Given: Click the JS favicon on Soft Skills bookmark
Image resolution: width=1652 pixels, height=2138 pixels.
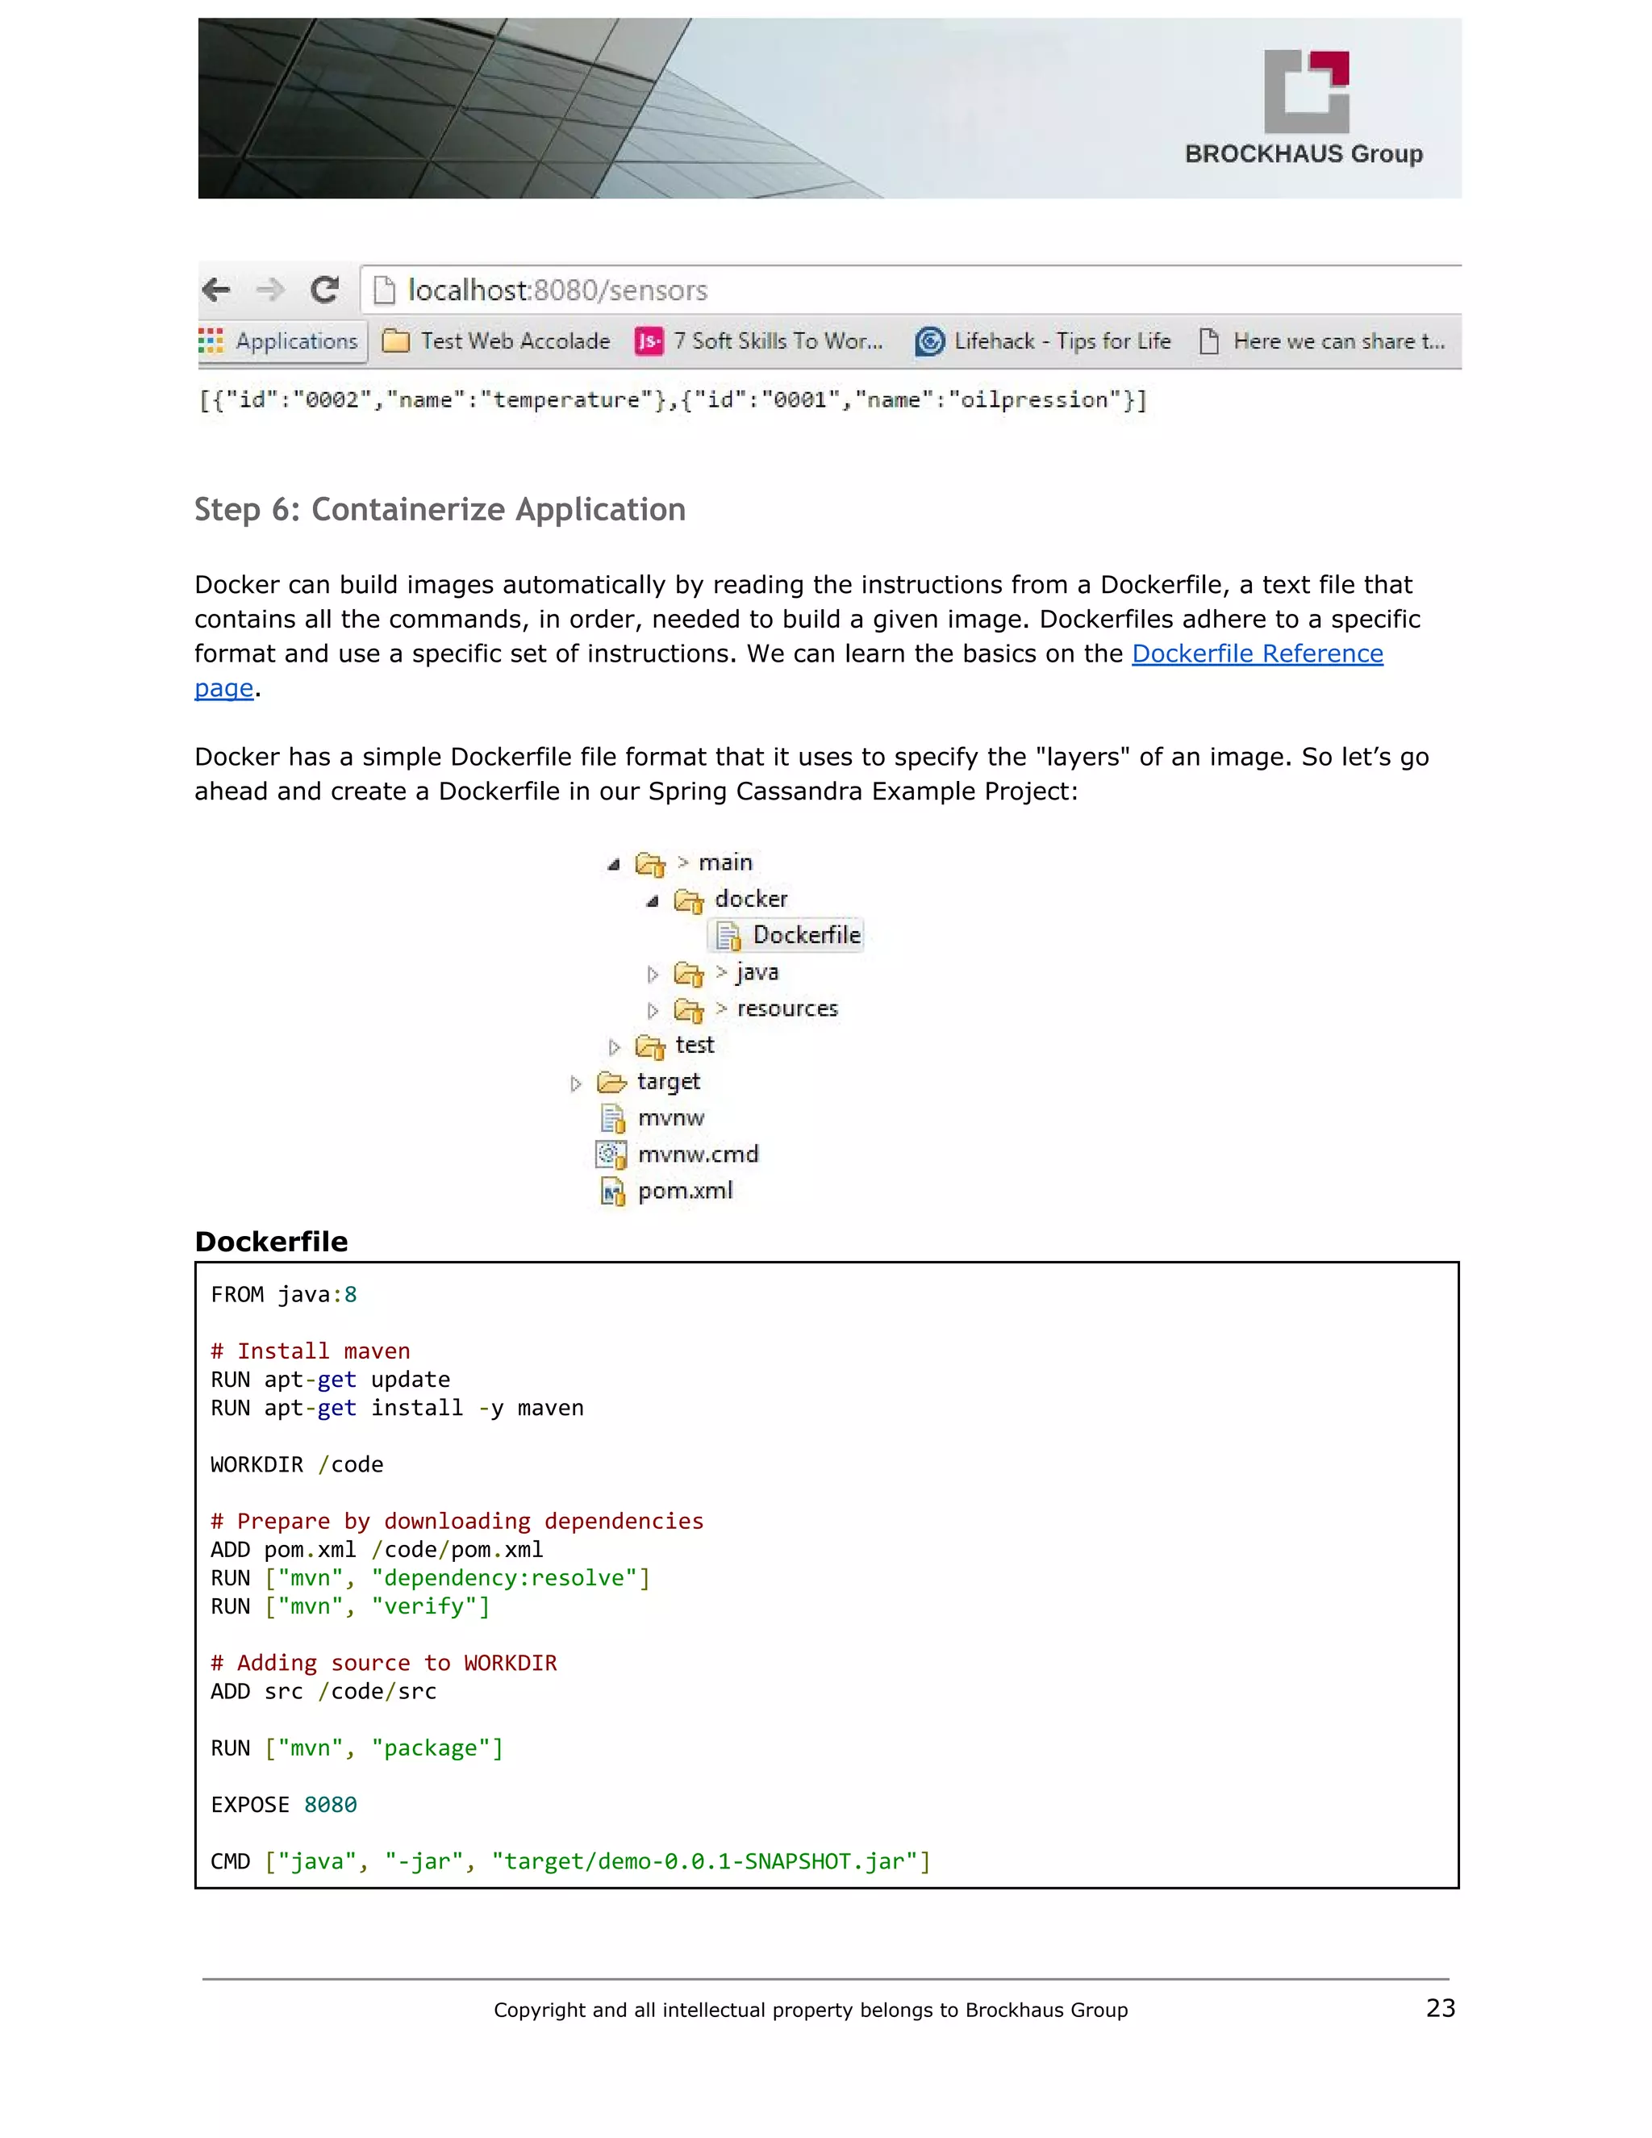Looking at the screenshot, I should click(649, 341).
